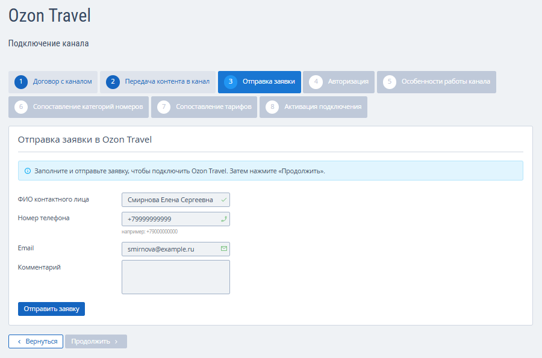542x358 pixels.
Task: Open step 5 Особенности работы канала
Action: pos(437,82)
